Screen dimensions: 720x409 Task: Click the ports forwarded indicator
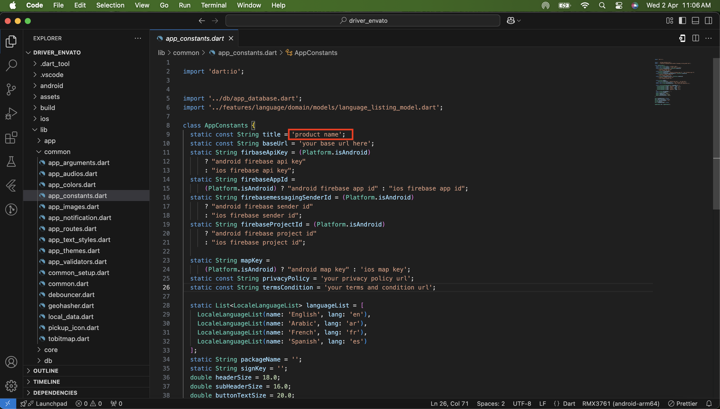click(x=116, y=404)
